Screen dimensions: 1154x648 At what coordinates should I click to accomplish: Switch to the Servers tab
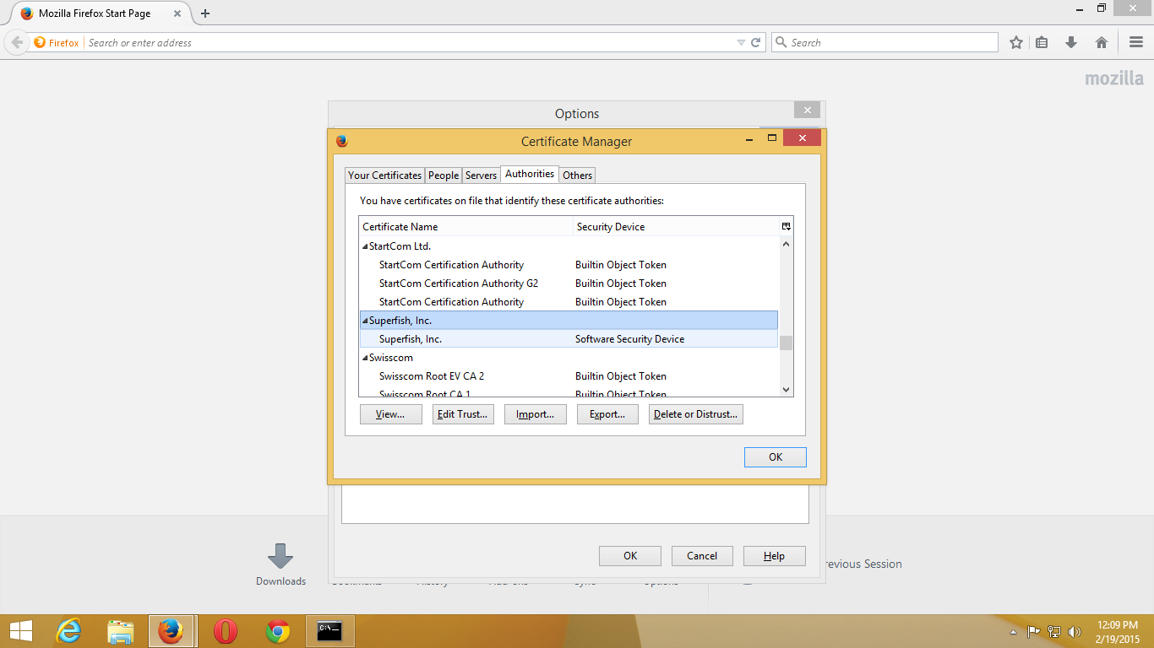click(481, 175)
